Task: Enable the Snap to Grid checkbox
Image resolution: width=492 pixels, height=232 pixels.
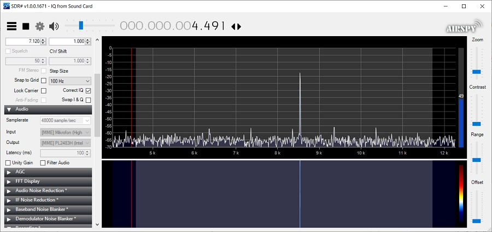Action: pos(44,80)
